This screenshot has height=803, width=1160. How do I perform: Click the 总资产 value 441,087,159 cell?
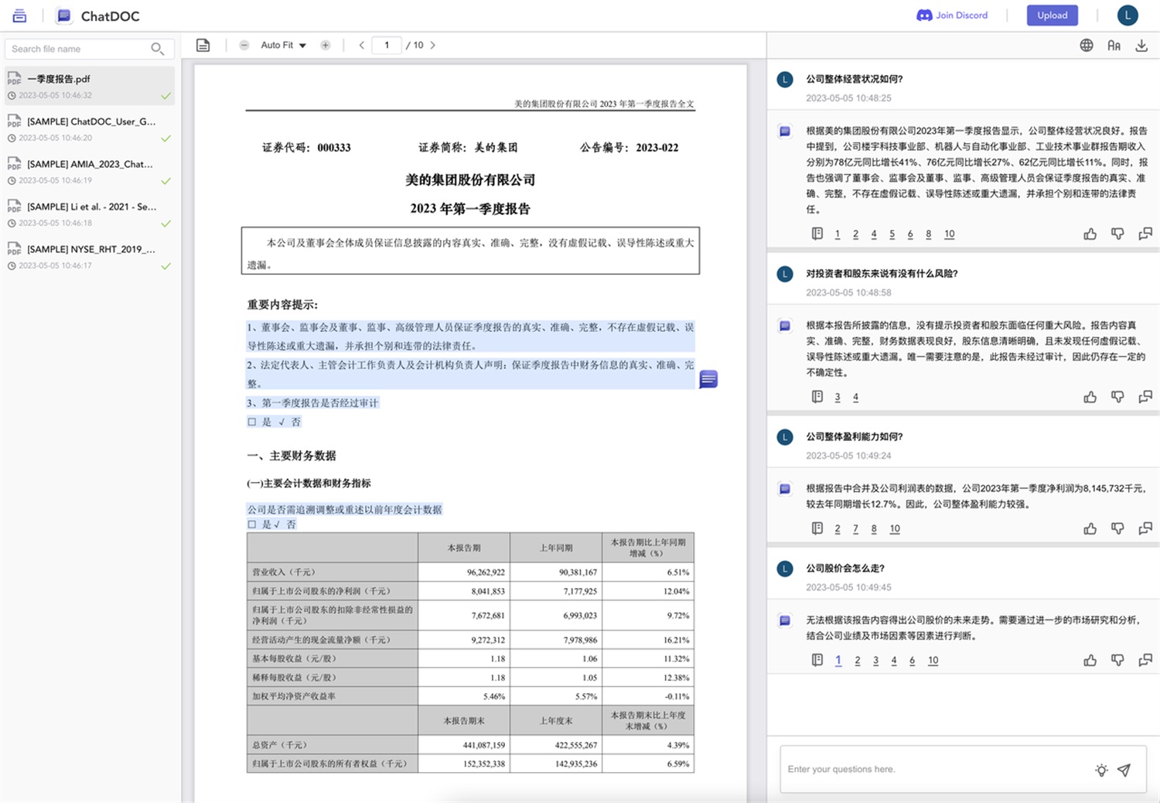pyautogui.click(x=464, y=745)
